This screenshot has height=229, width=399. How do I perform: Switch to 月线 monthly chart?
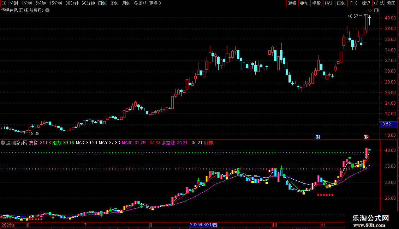click(x=126, y=3)
